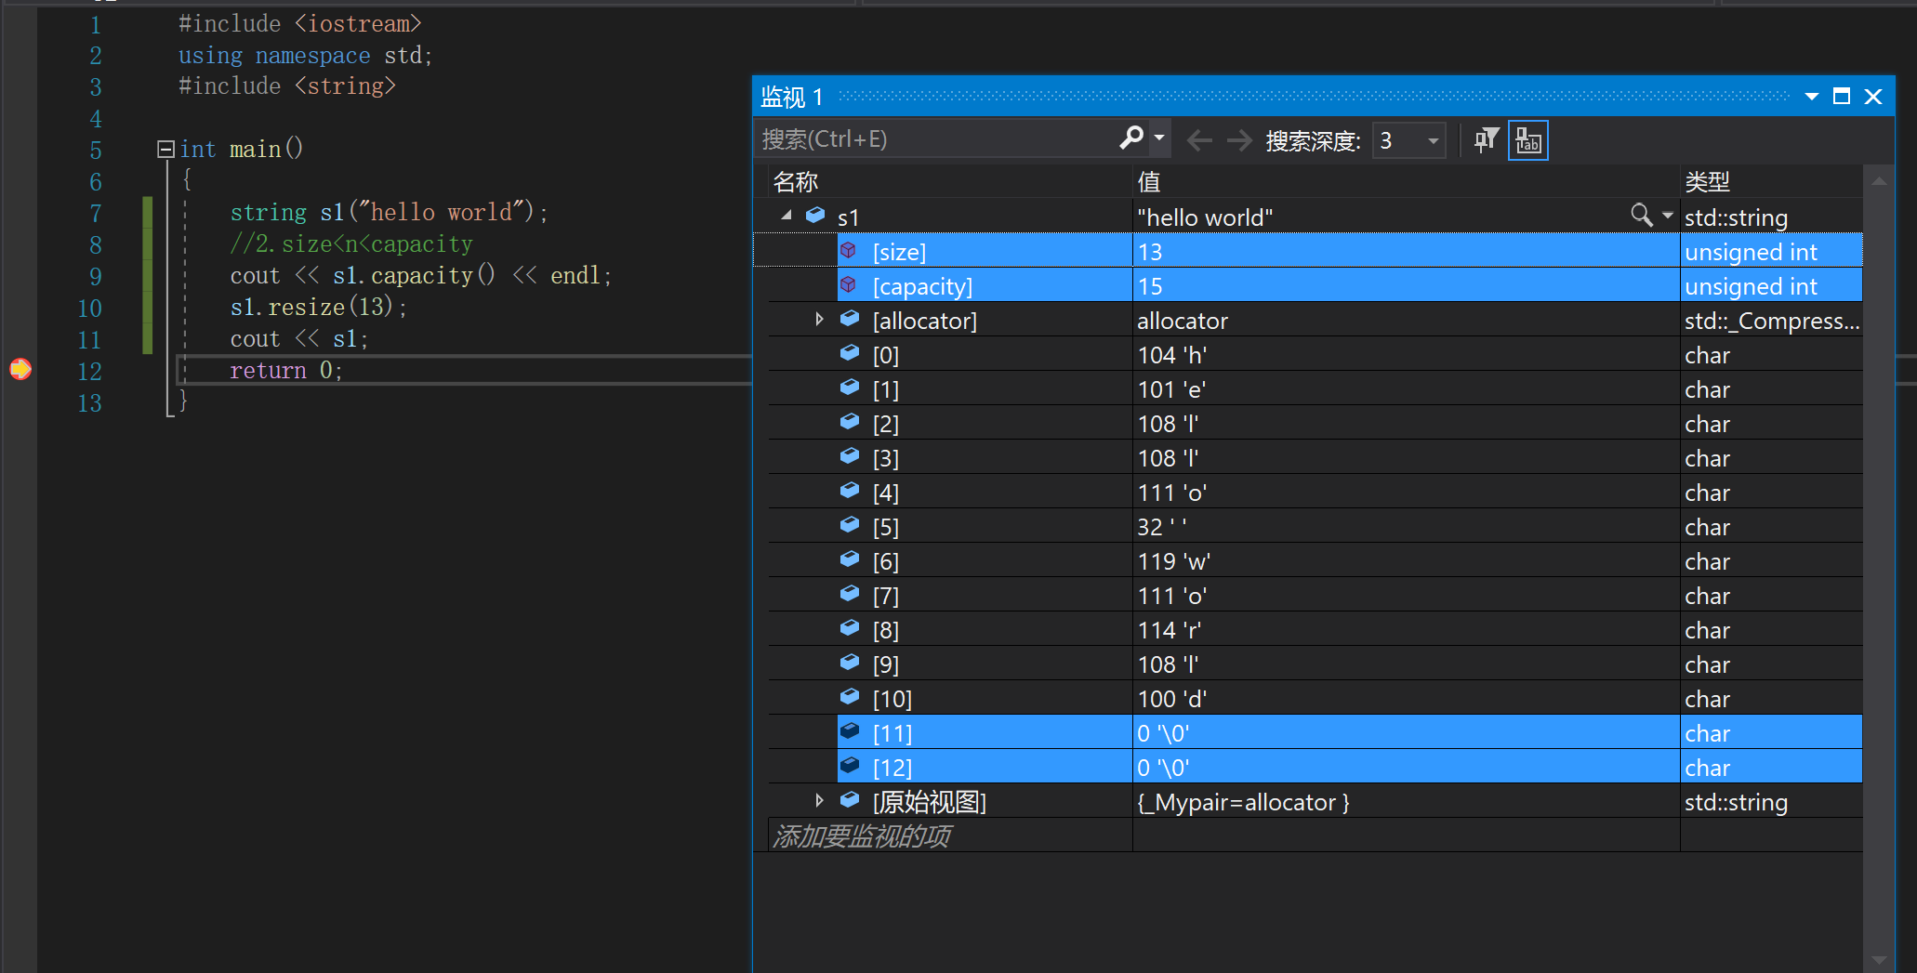Click the cube icon next to [capacity]
Image resolution: width=1917 pixels, height=973 pixels.
848,284
